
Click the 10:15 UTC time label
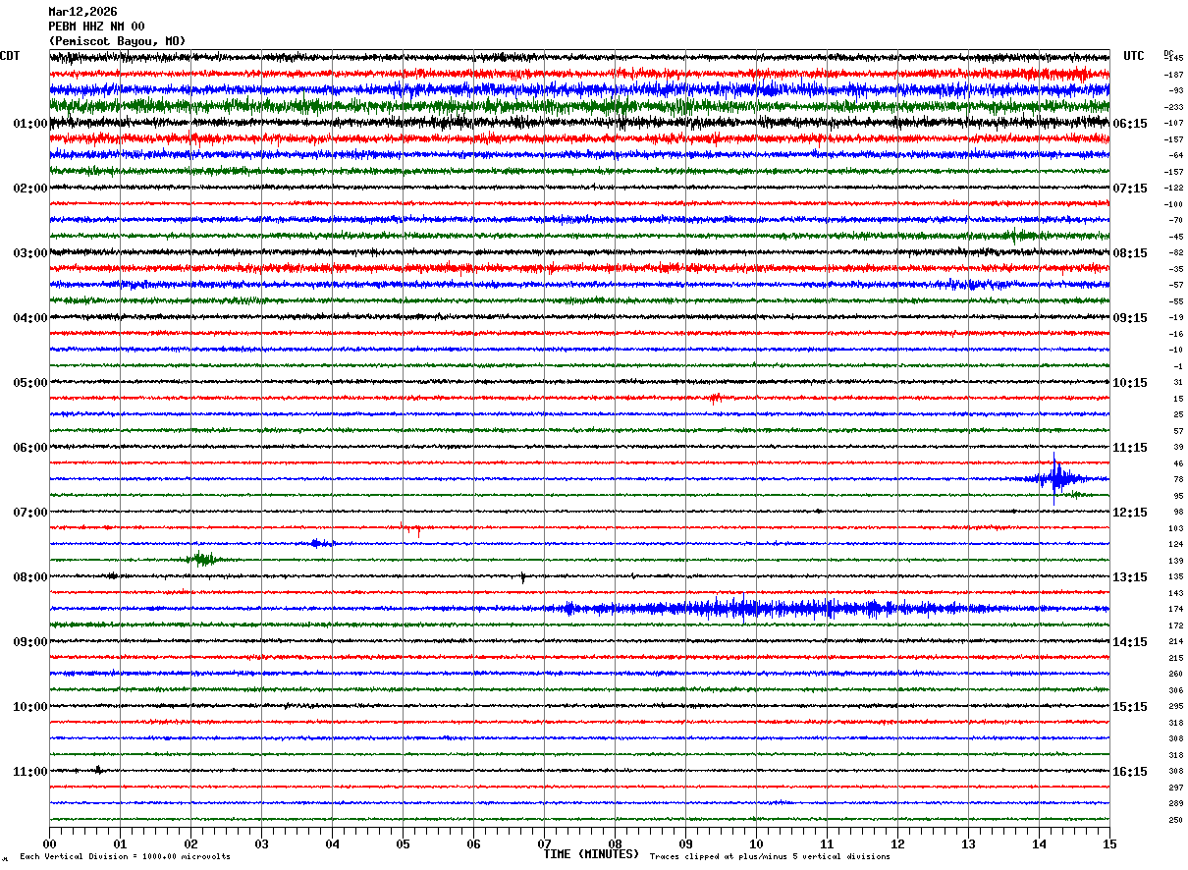pos(1129,383)
